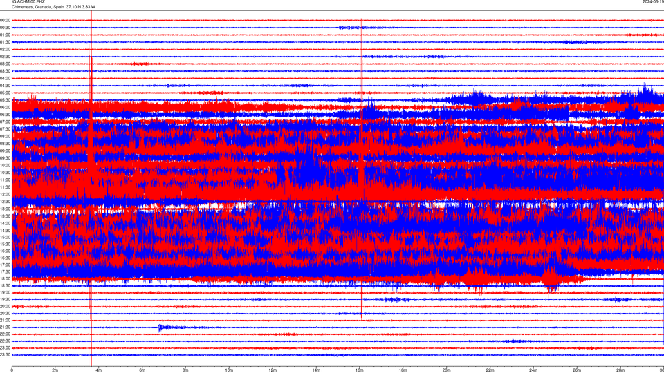Click the "4m" minute axis label
The width and height of the screenshot is (664, 373).
coord(99,370)
